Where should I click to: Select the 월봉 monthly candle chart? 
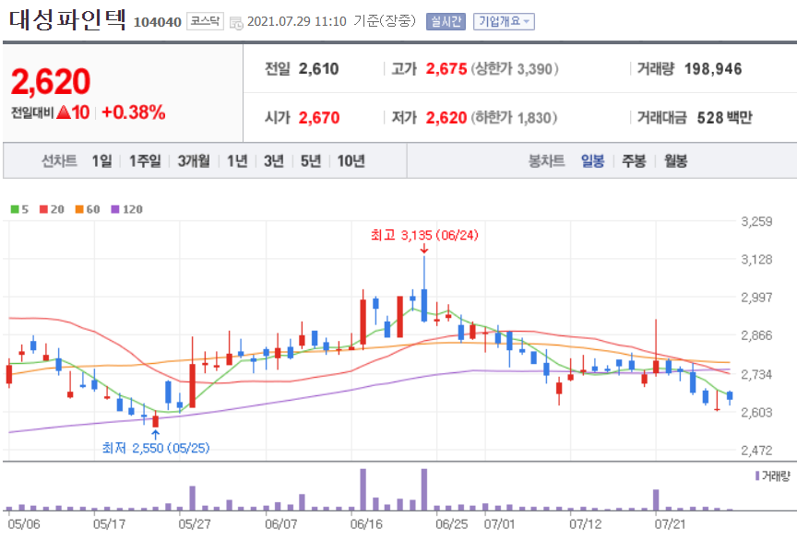pos(675,161)
